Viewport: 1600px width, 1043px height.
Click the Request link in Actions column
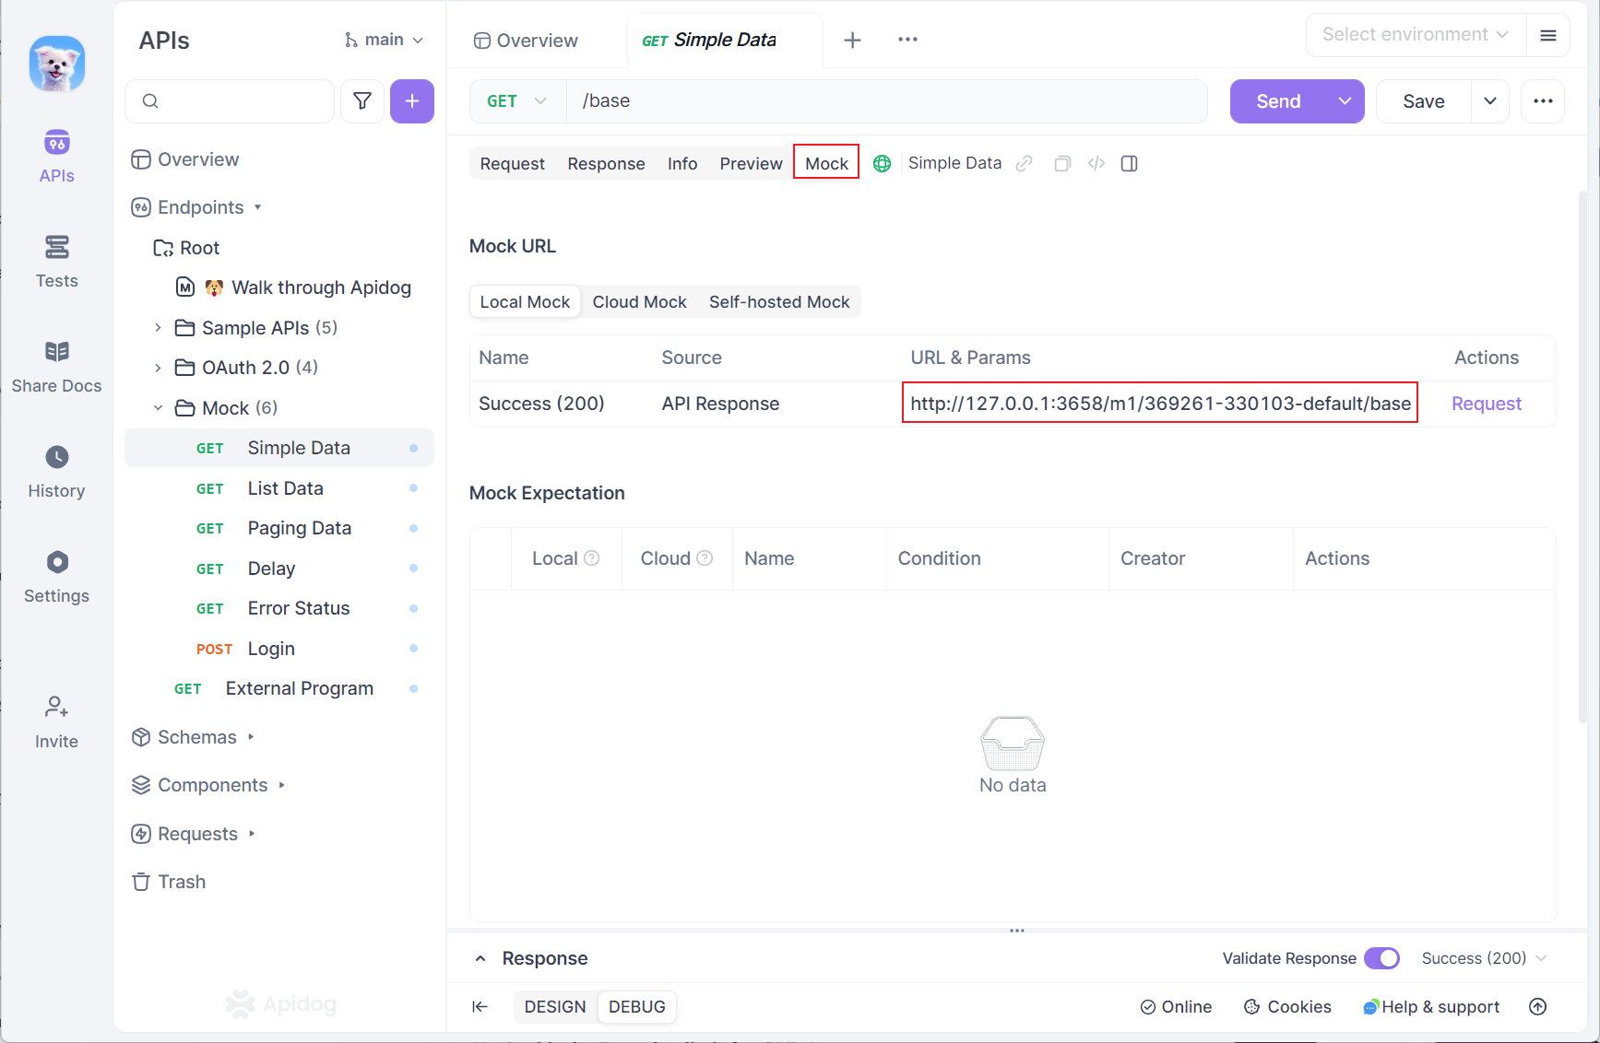(1486, 404)
